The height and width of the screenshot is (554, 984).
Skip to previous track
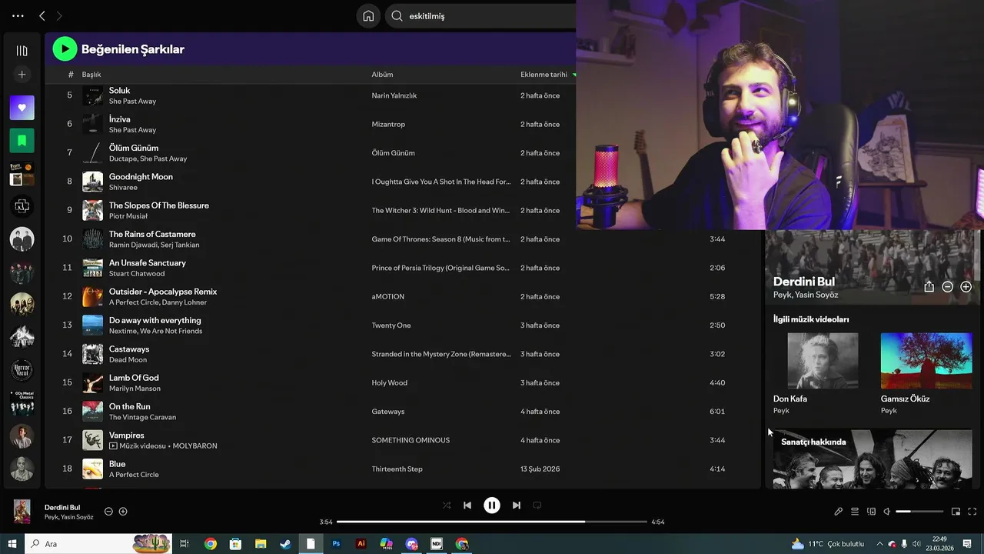coord(467,506)
